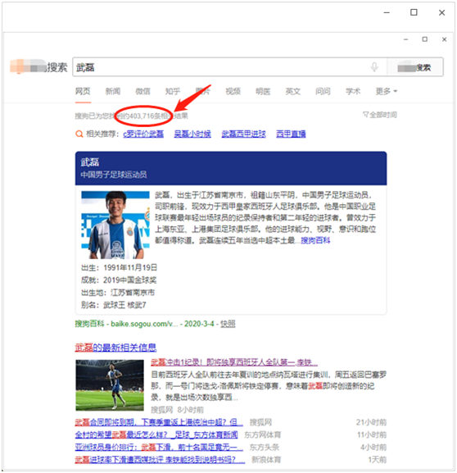This screenshot has height=473, width=457.
Task: Open news link 武磊进球率下滑遭西媒批评
Action: pyautogui.click(x=160, y=459)
